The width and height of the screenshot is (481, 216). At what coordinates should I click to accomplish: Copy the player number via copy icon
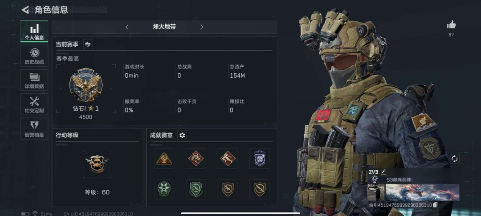[435, 205]
